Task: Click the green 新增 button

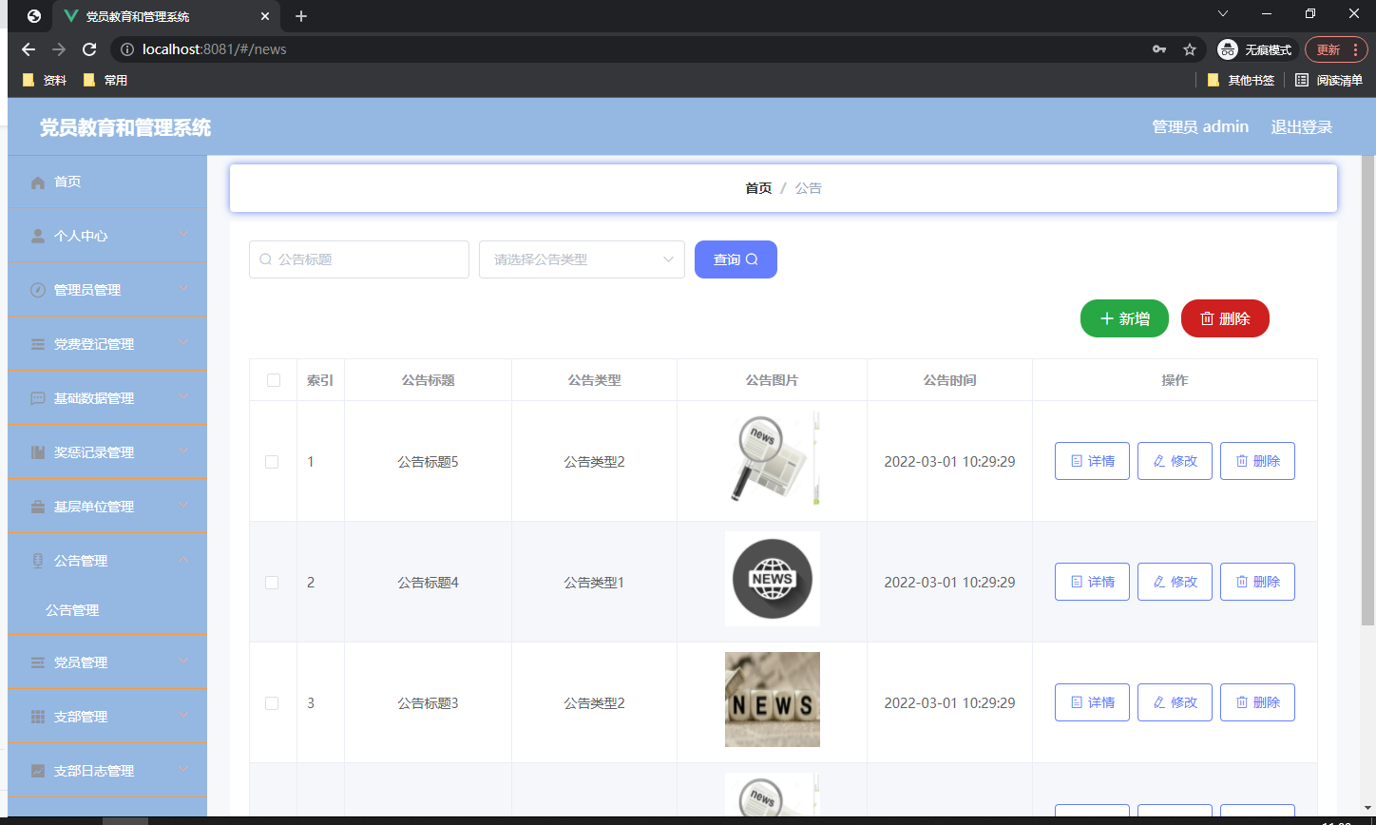Action: pyautogui.click(x=1124, y=318)
